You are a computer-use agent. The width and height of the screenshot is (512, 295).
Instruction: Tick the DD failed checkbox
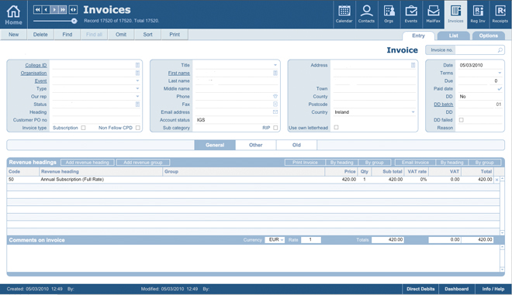(x=461, y=120)
